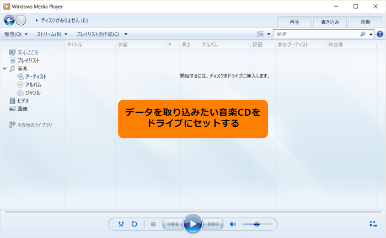Image resolution: width=386 pixels, height=238 pixels.
Task: Expand the arrow beside プレイリストの作成(C)
Action: [x=126, y=34]
